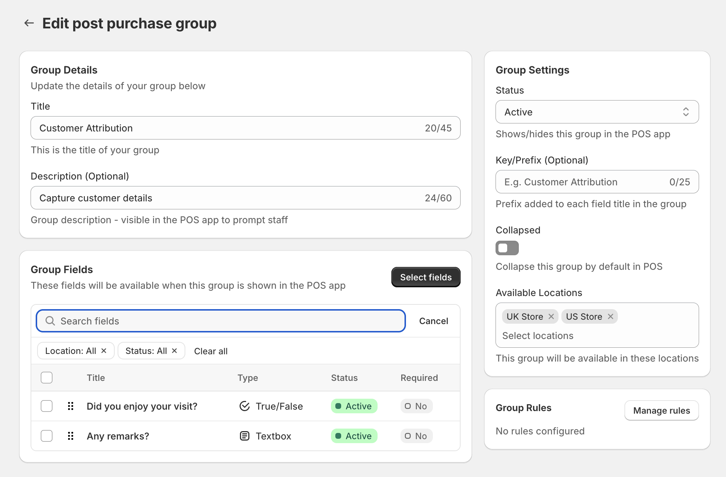Image resolution: width=726 pixels, height=477 pixels.
Task: Open the 'Any remarks?' field
Action: (x=118, y=436)
